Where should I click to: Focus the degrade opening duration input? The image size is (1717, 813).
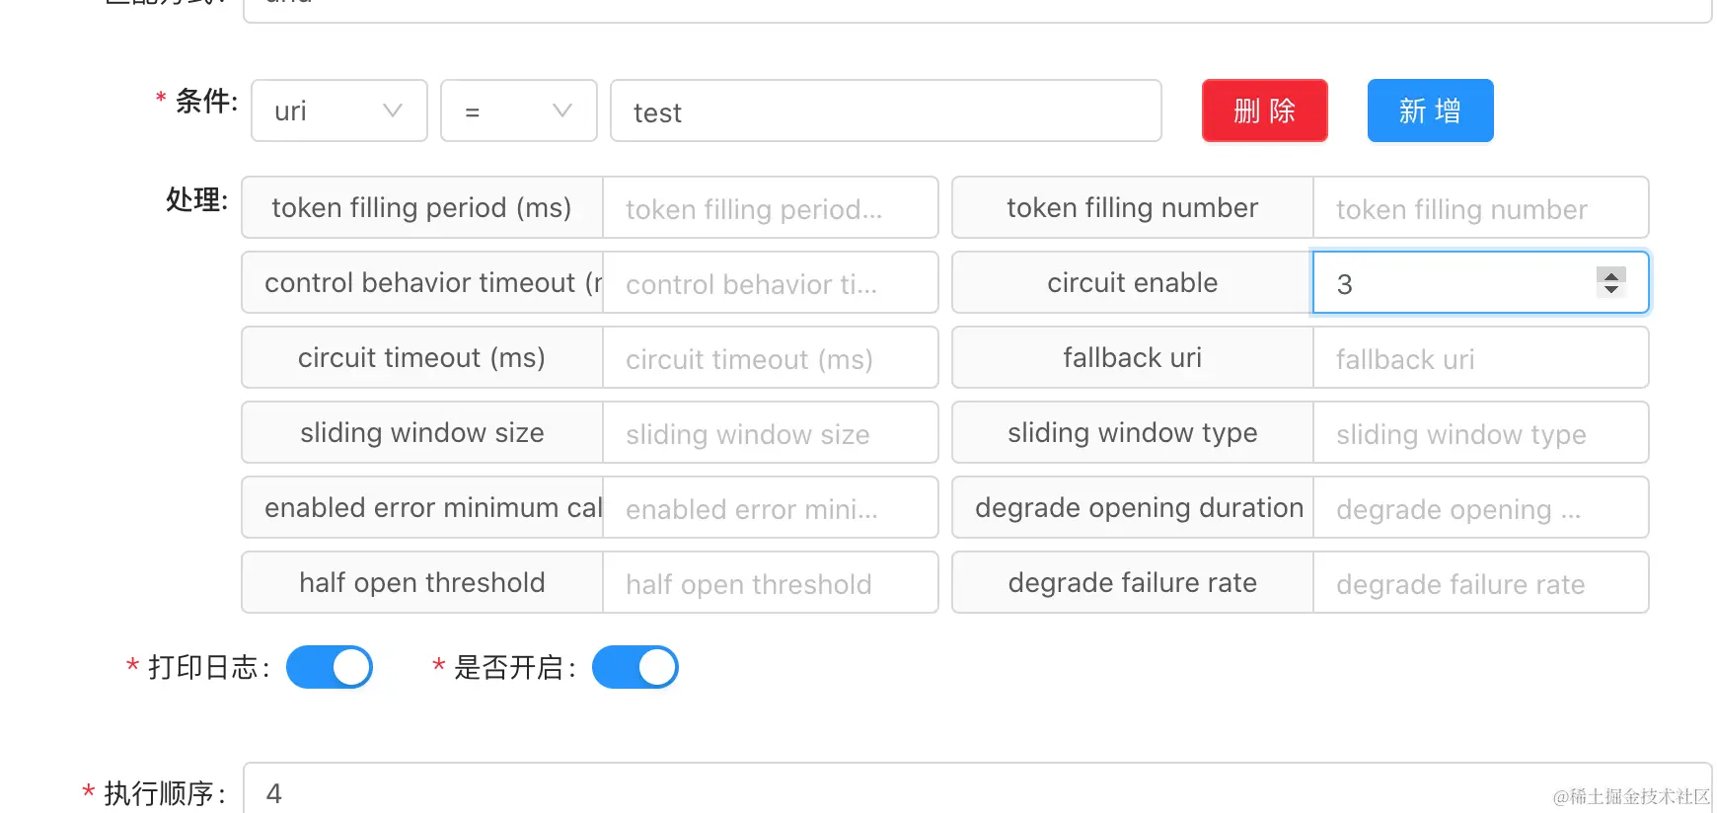click(x=1480, y=508)
